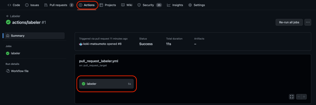Click the Success status text
Viewport: 316px width, 105px height.
coord(146,44)
